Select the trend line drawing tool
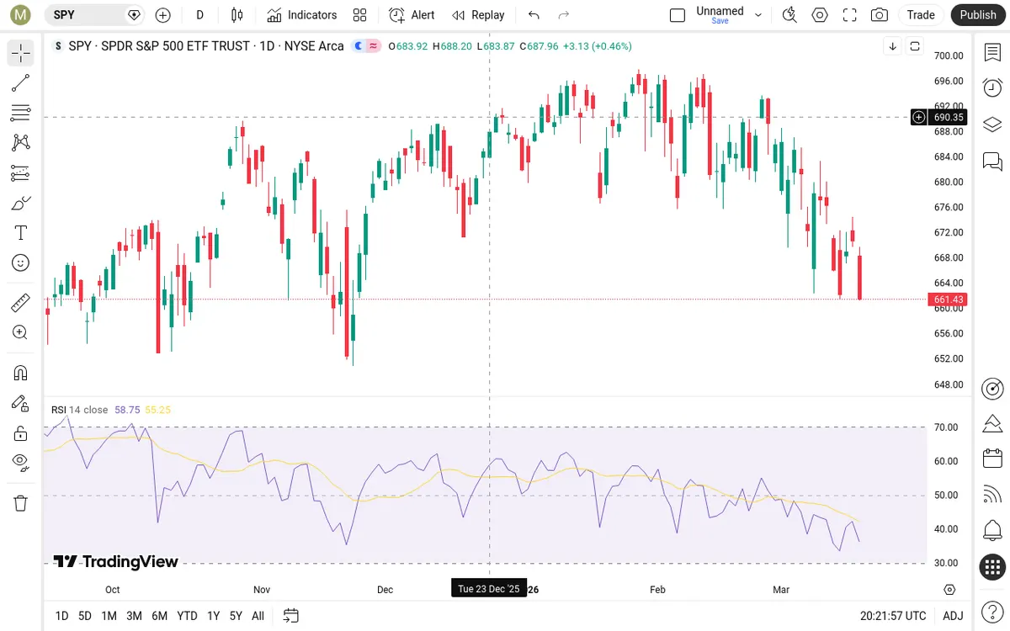This screenshot has height=631, width=1010. (x=21, y=82)
